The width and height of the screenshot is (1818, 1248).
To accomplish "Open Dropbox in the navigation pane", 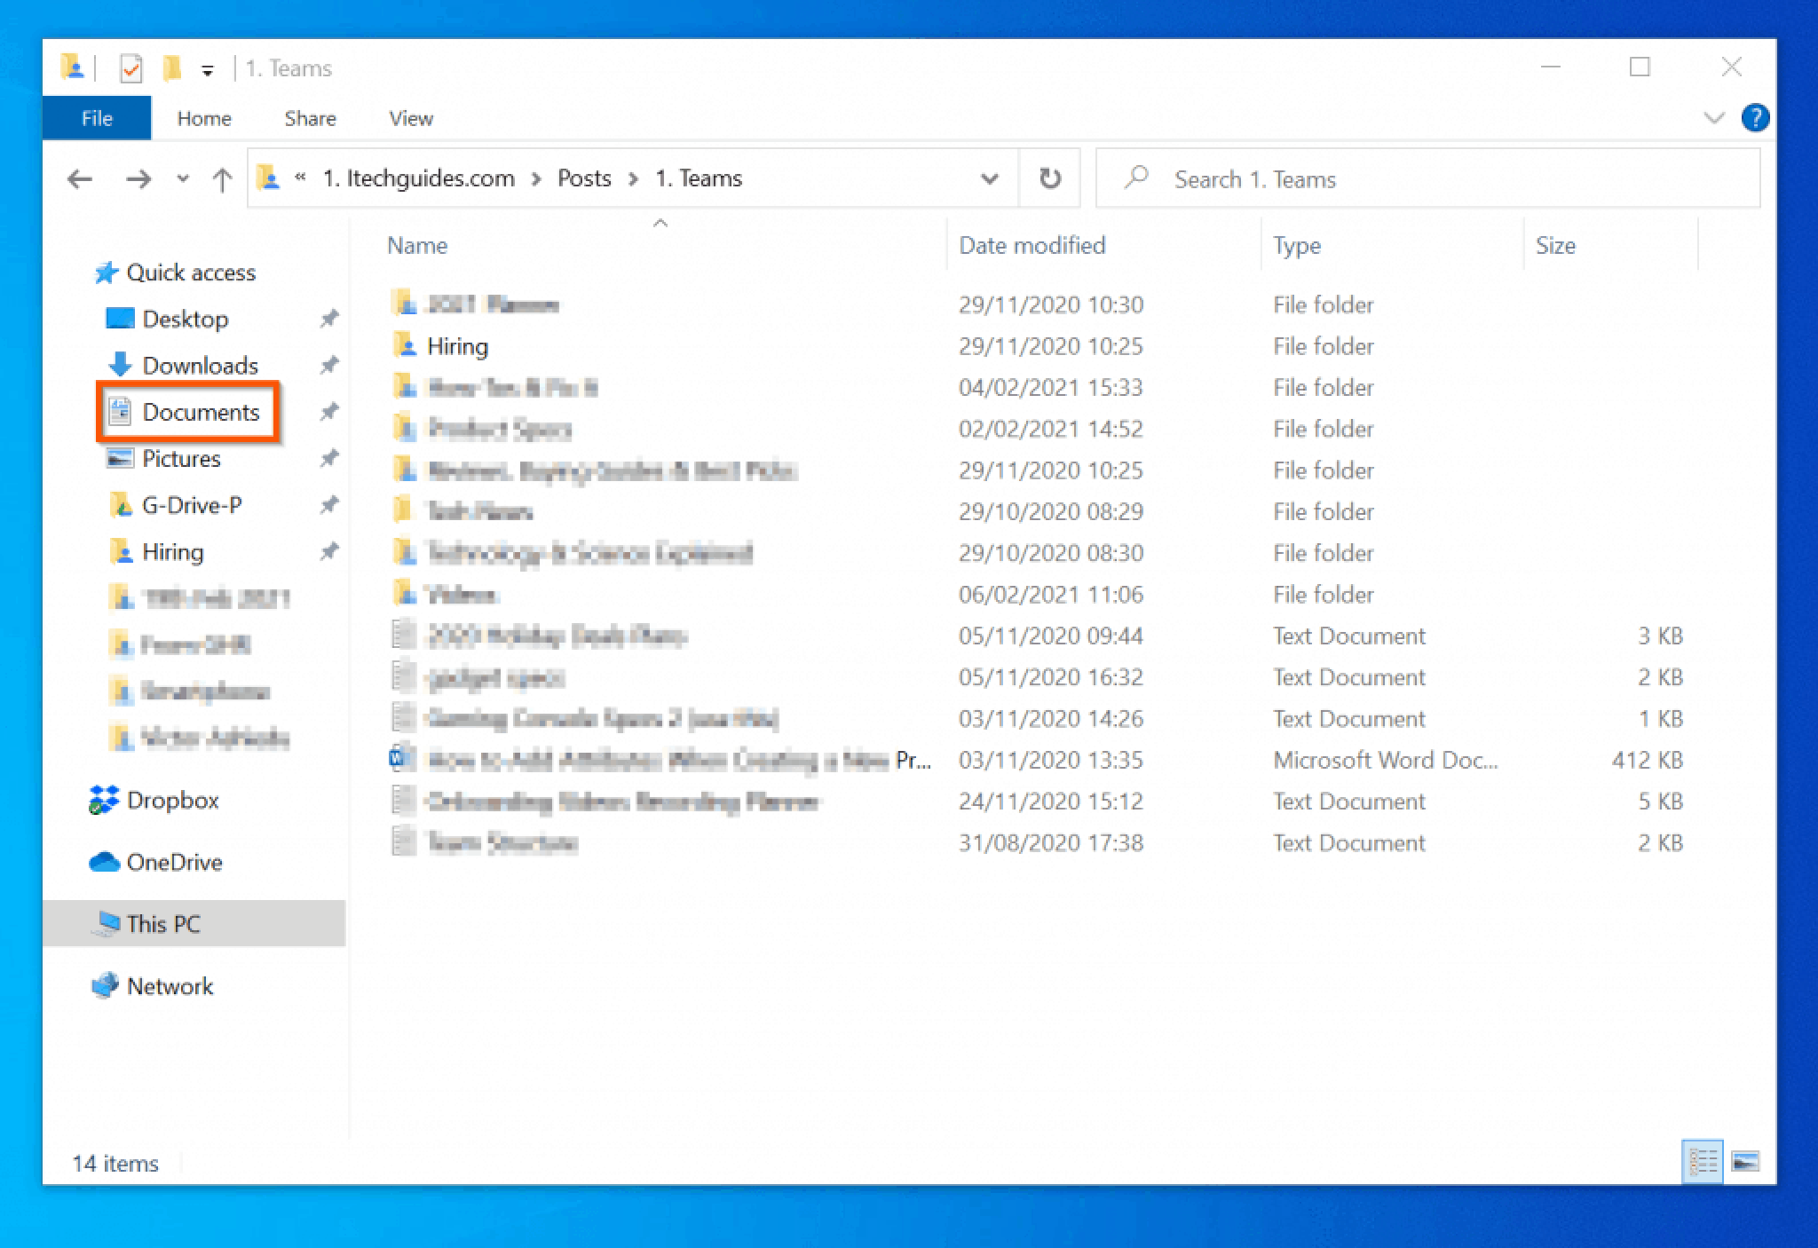I will [173, 800].
